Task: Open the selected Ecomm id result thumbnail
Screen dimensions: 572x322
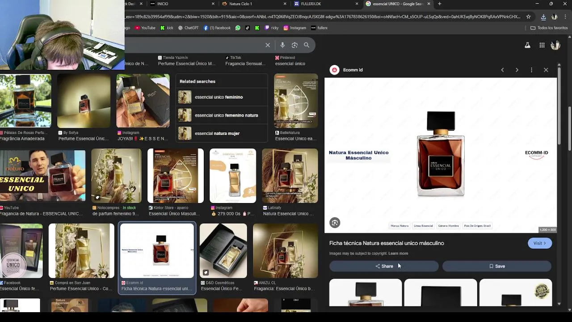Action: (x=157, y=251)
